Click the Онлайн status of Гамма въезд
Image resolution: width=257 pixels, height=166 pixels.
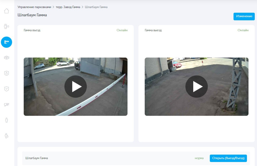[x=122, y=30]
